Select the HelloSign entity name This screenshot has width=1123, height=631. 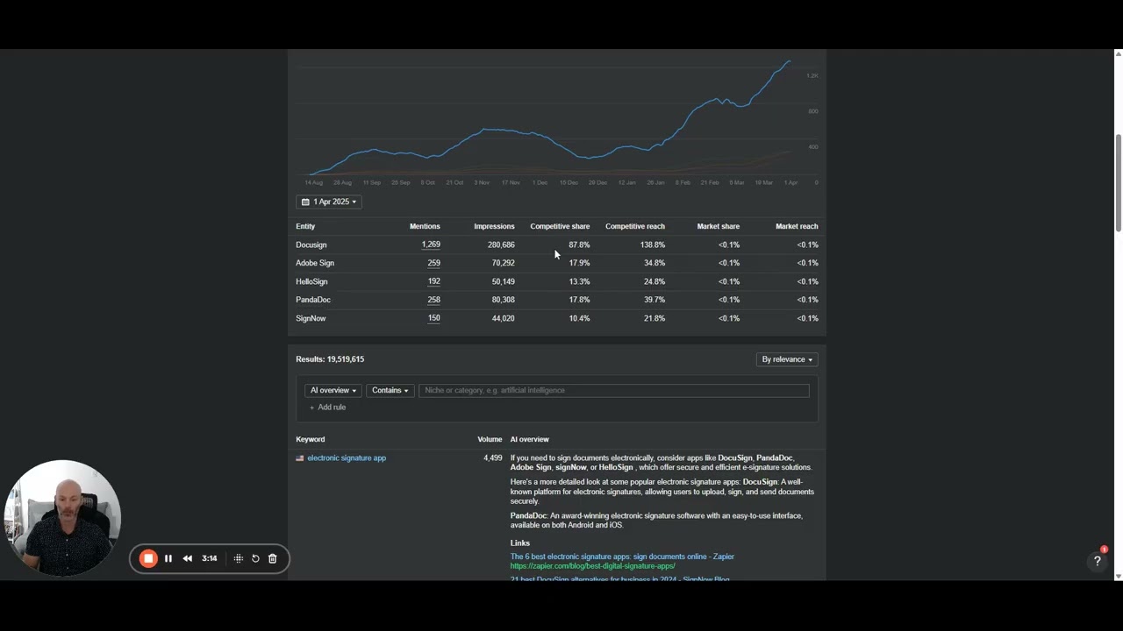(x=311, y=281)
